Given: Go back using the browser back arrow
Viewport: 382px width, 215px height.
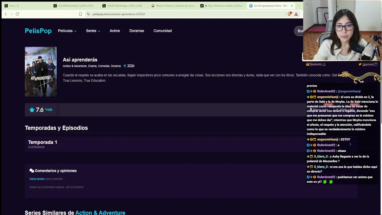Looking at the screenshot, I should click(5, 14).
